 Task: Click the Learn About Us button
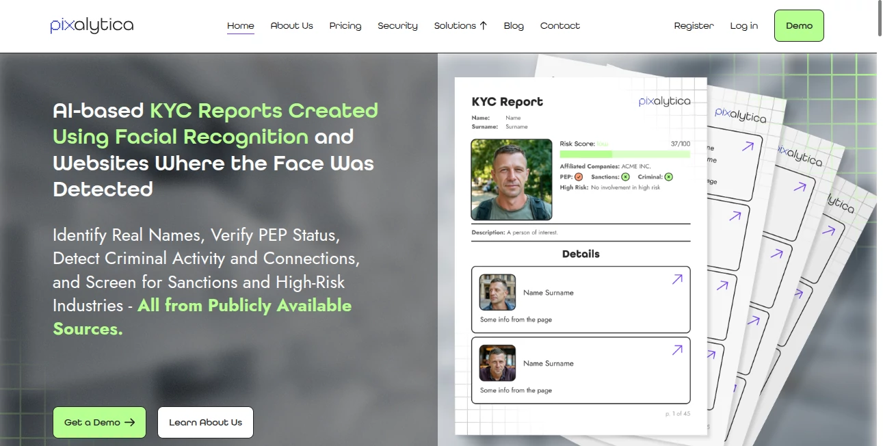[205, 422]
